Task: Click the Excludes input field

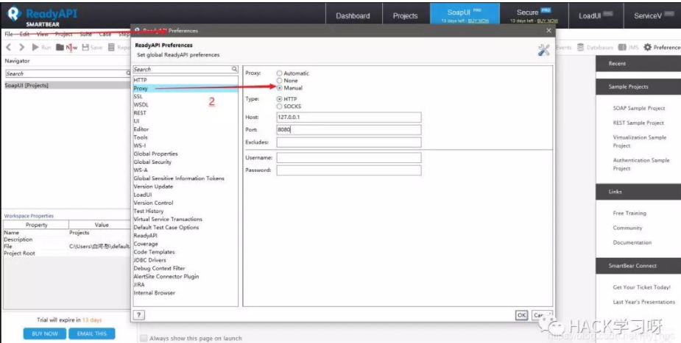Action: pyautogui.click(x=349, y=142)
